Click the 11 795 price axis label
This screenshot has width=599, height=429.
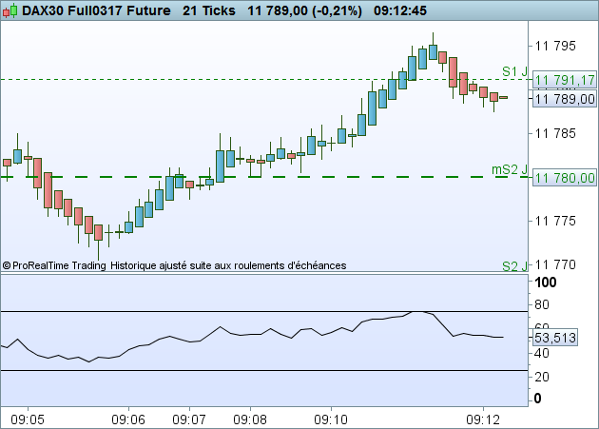(555, 47)
